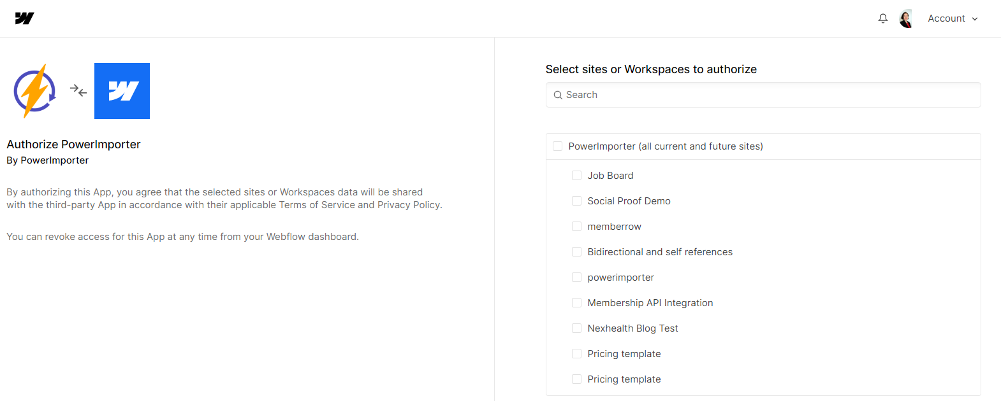Select the Bidirectional and self references checkbox
The height and width of the screenshot is (401, 1001).
coord(576,251)
